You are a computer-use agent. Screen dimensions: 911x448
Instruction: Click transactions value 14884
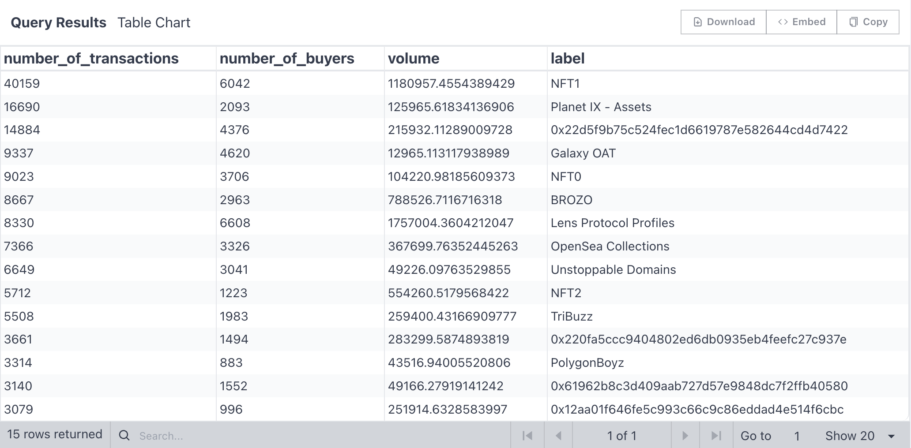[22, 130]
